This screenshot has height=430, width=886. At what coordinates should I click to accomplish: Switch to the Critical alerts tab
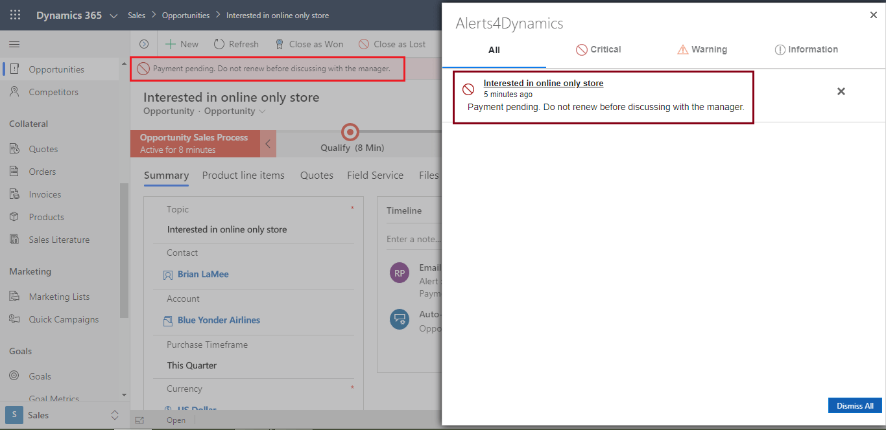pyautogui.click(x=599, y=49)
